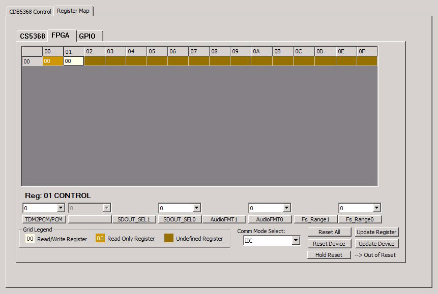The width and height of the screenshot is (438, 294).
Task: Click the AudioFMT1 bit button
Action: 224,219
